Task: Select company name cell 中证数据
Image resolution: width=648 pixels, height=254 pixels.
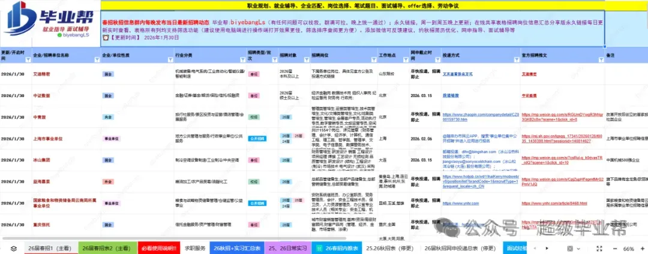Action: tap(67, 96)
